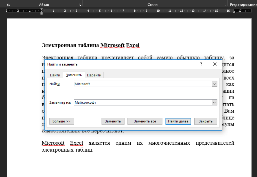Click the heading Электронная таблица Microsoft Excel
Viewport: 257px width, 177px height.
pyautogui.click(x=91, y=45)
